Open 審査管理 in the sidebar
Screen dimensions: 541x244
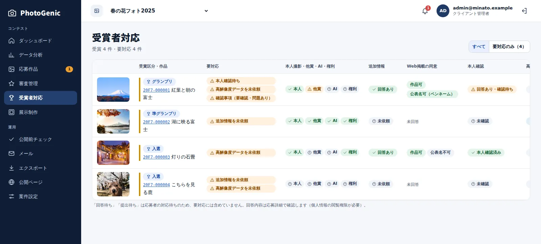click(x=41, y=83)
